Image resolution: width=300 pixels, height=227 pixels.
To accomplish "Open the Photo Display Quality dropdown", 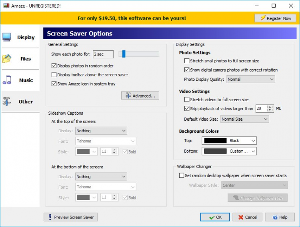I will point(251,79).
